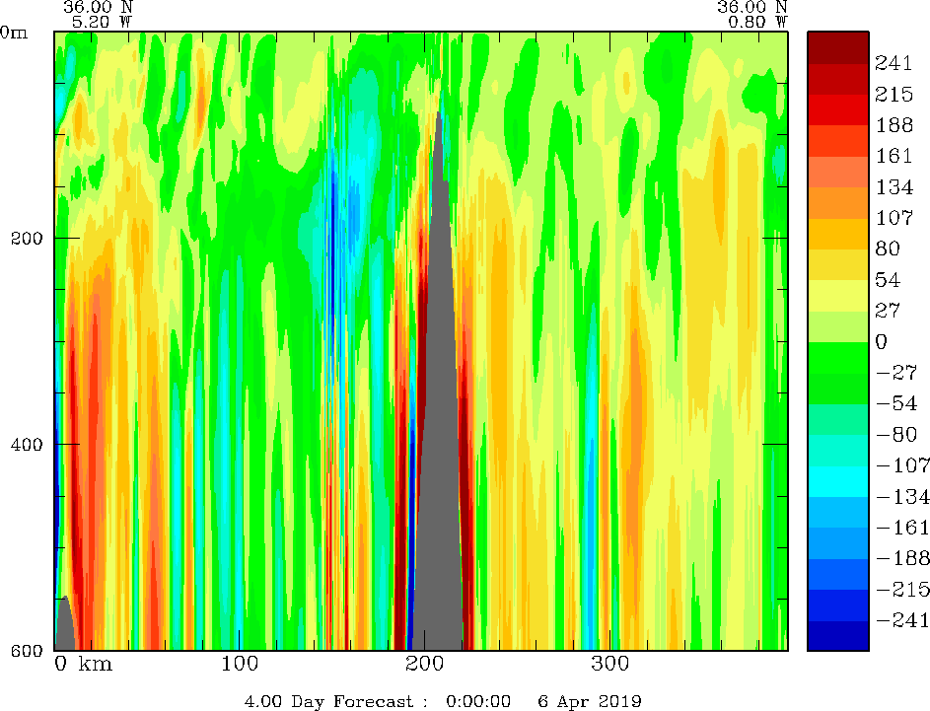Click the '200' depth axis label

point(27,239)
